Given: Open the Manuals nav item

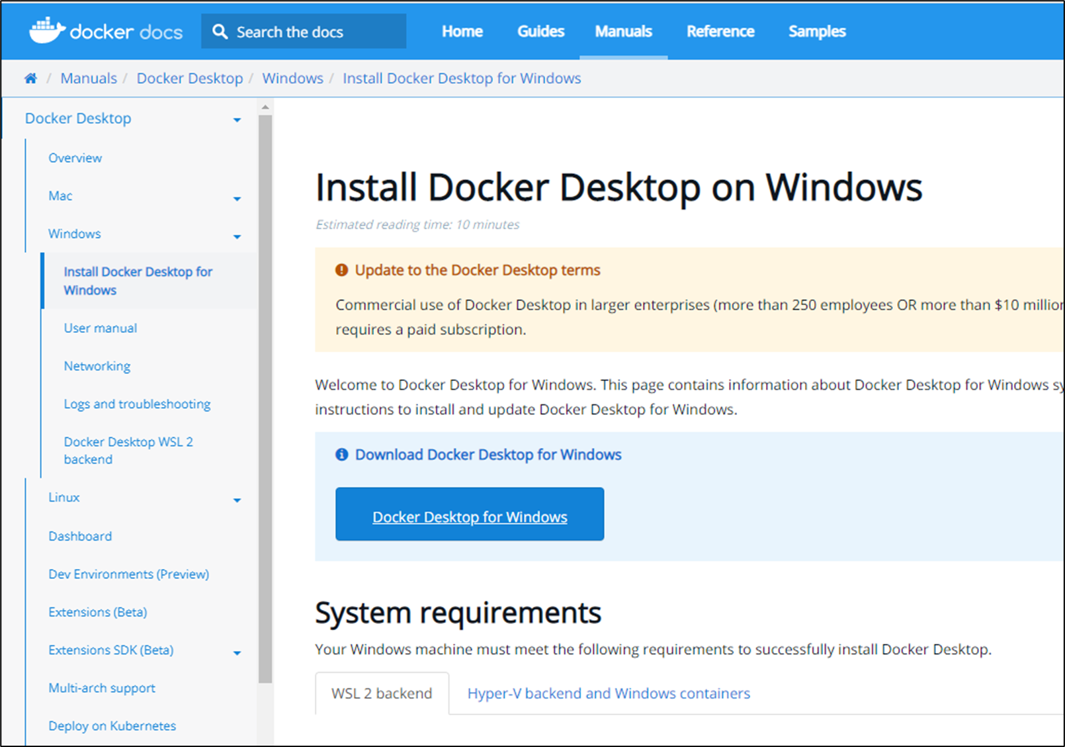Looking at the screenshot, I should pyautogui.click(x=624, y=31).
